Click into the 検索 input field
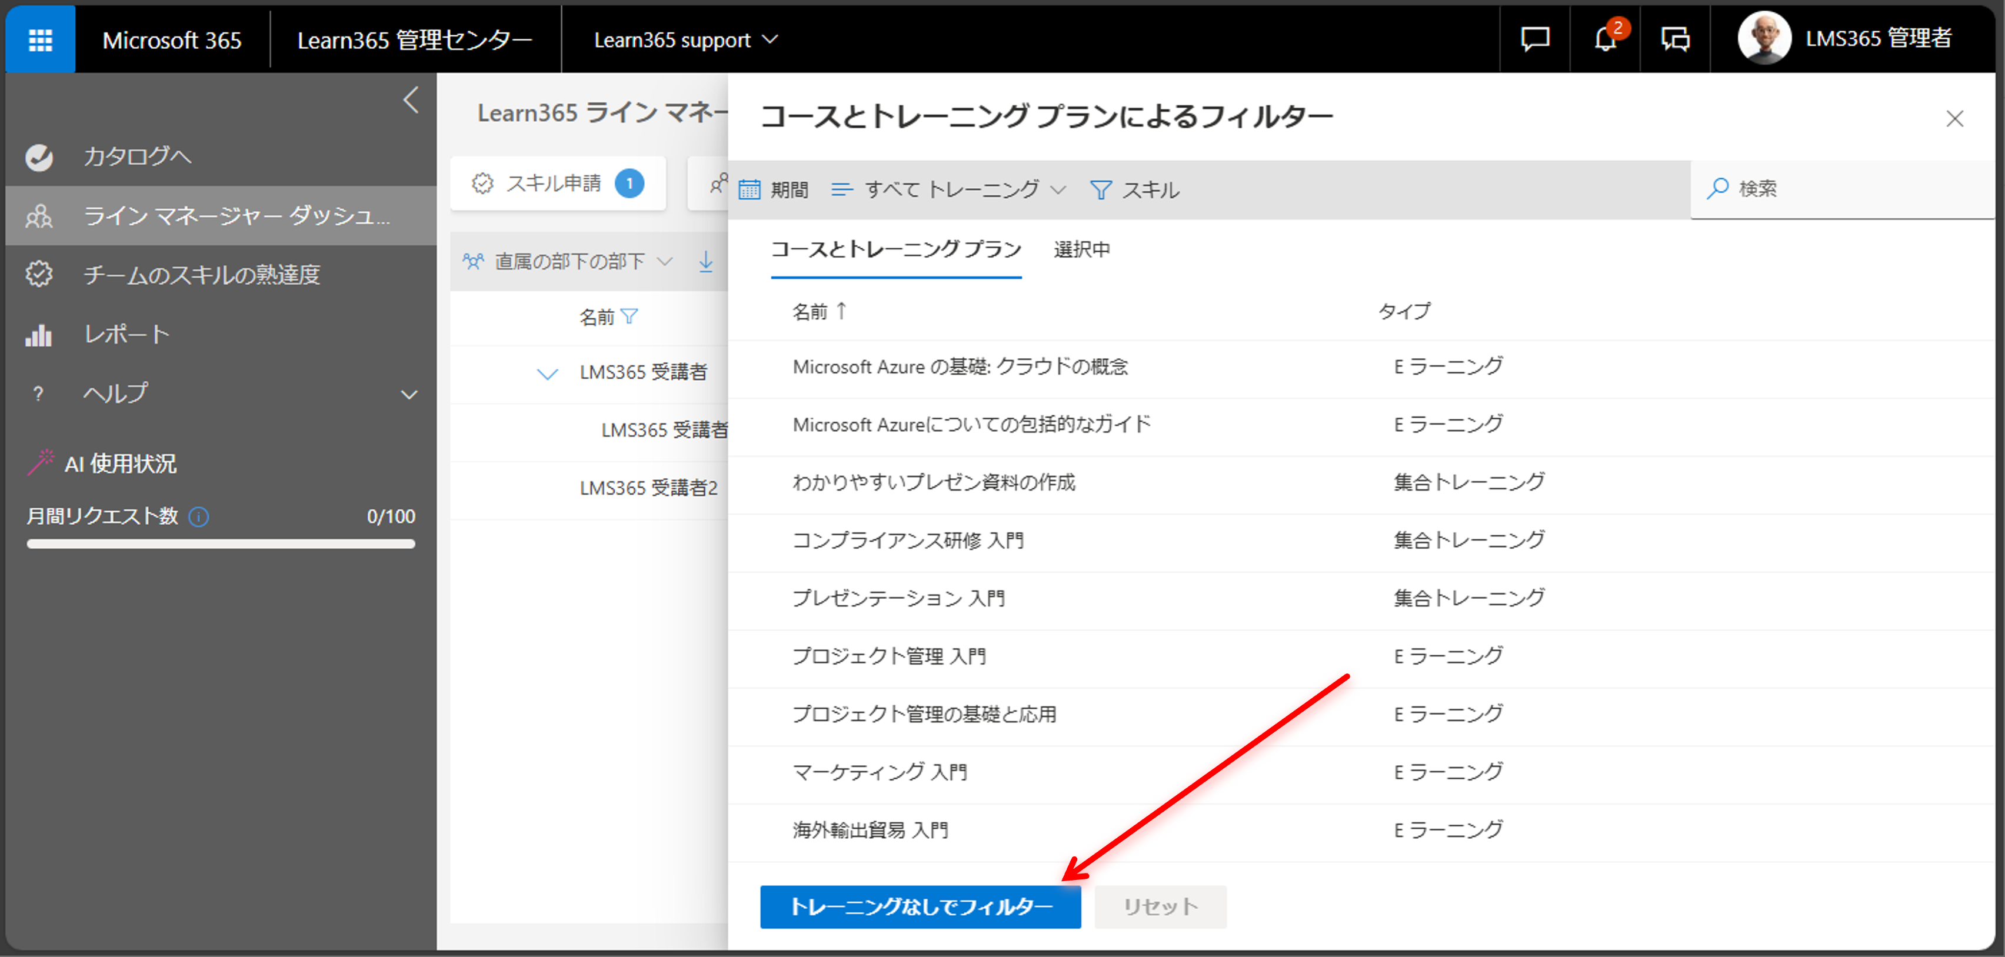2005x957 pixels. point(1842,189)
